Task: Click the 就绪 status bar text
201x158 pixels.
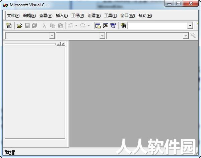Action: (10, 152)
